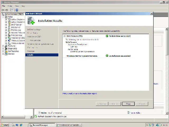The image size is (169, 127).
Task: Click the green check beside Windows Server Update Services result
Action: (x=107, y=56)
